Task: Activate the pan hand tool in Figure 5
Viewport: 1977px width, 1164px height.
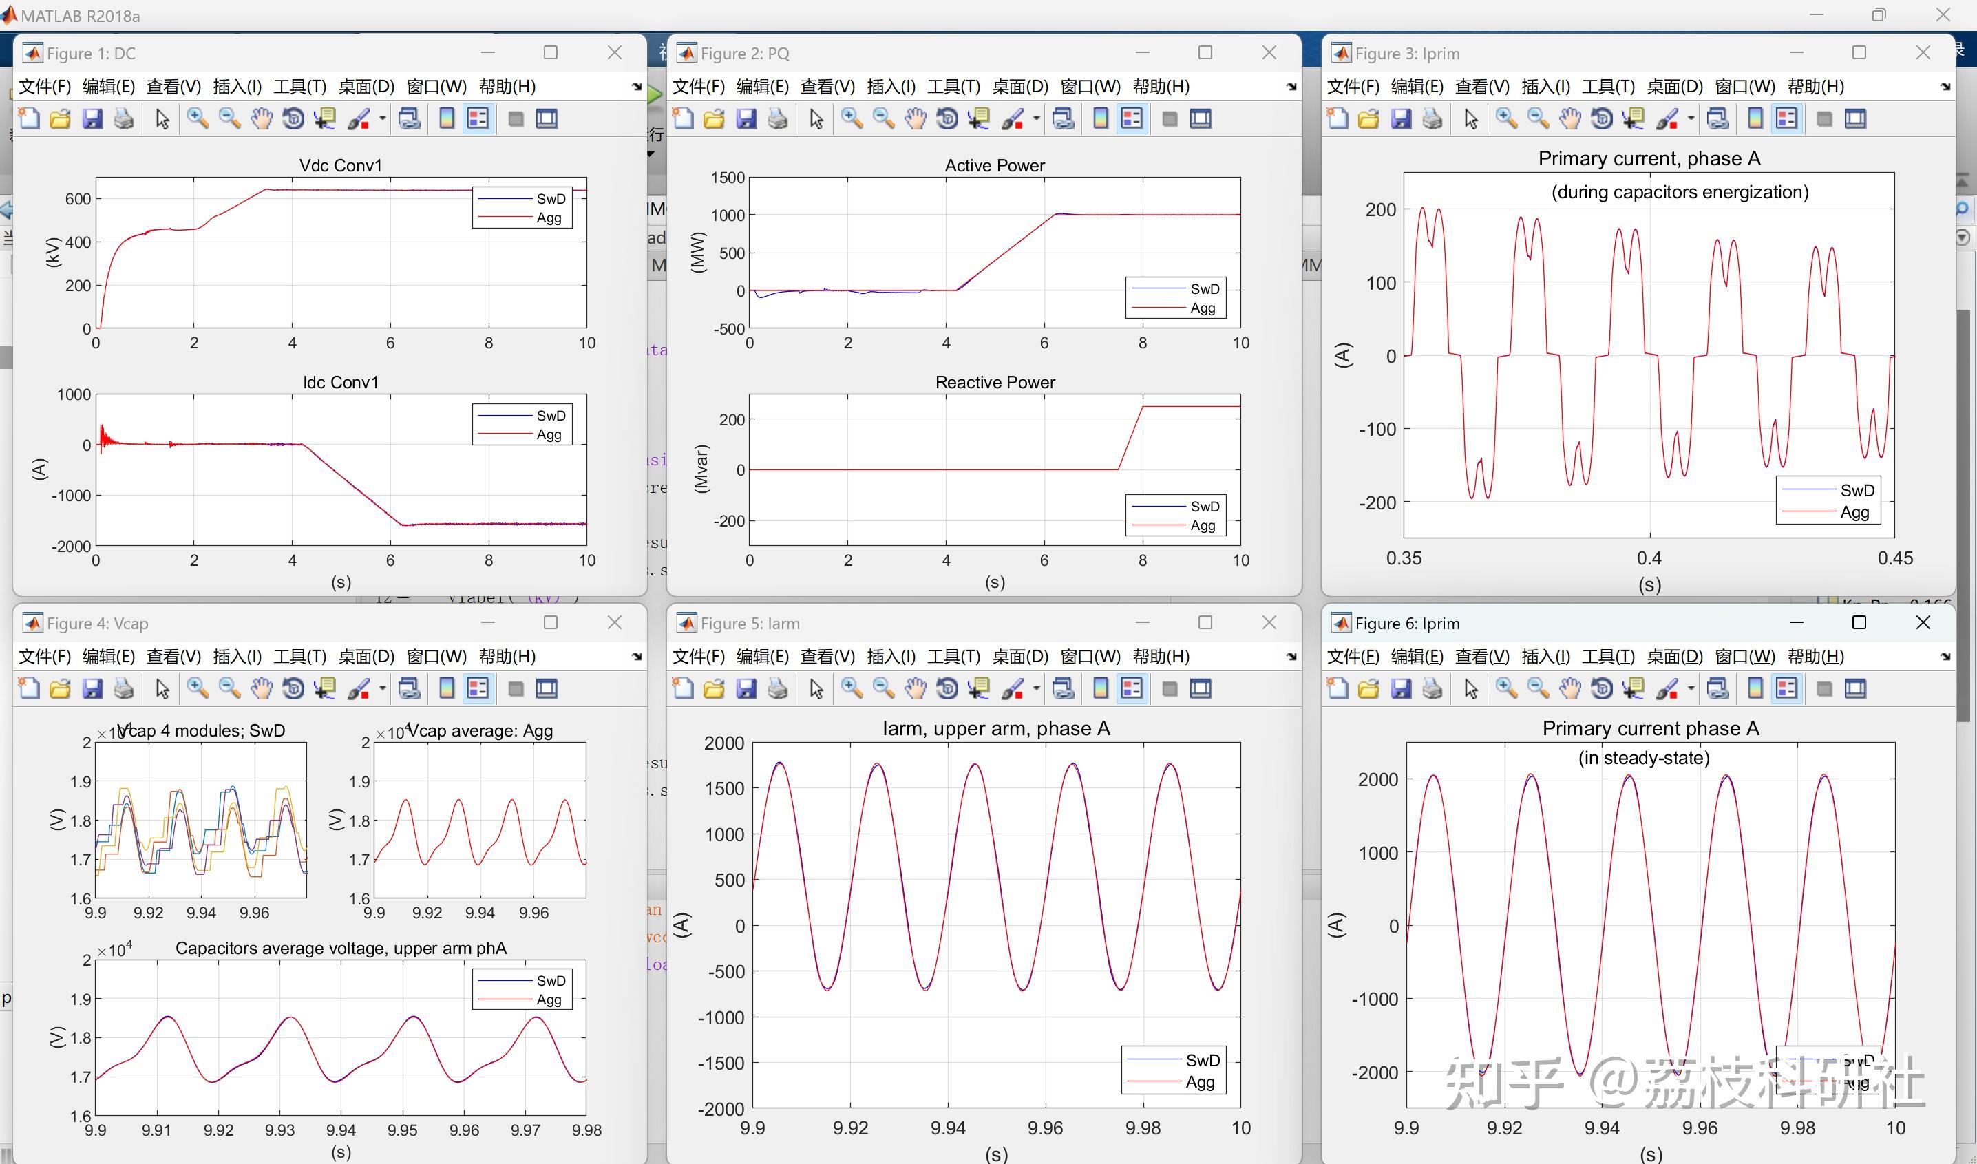Action: (x=915, y=688)
